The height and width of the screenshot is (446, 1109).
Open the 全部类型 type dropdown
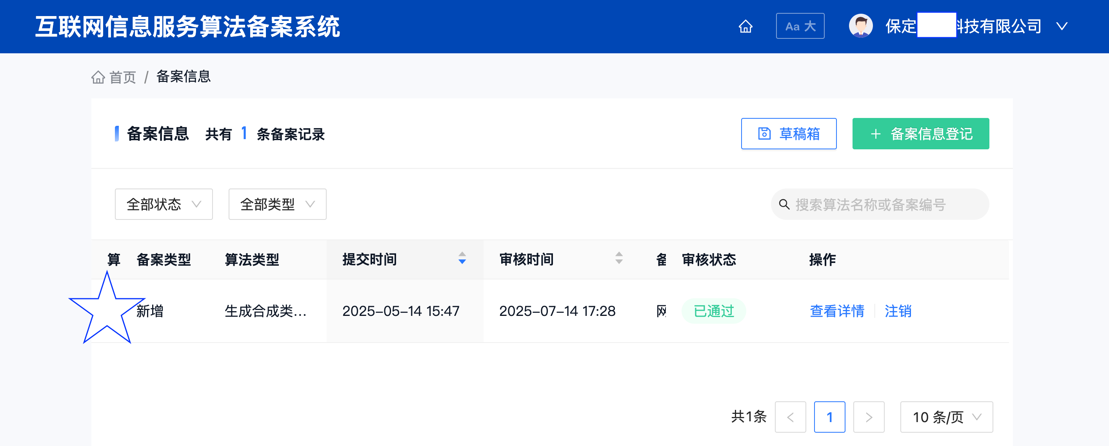click(x=277, y=204)
